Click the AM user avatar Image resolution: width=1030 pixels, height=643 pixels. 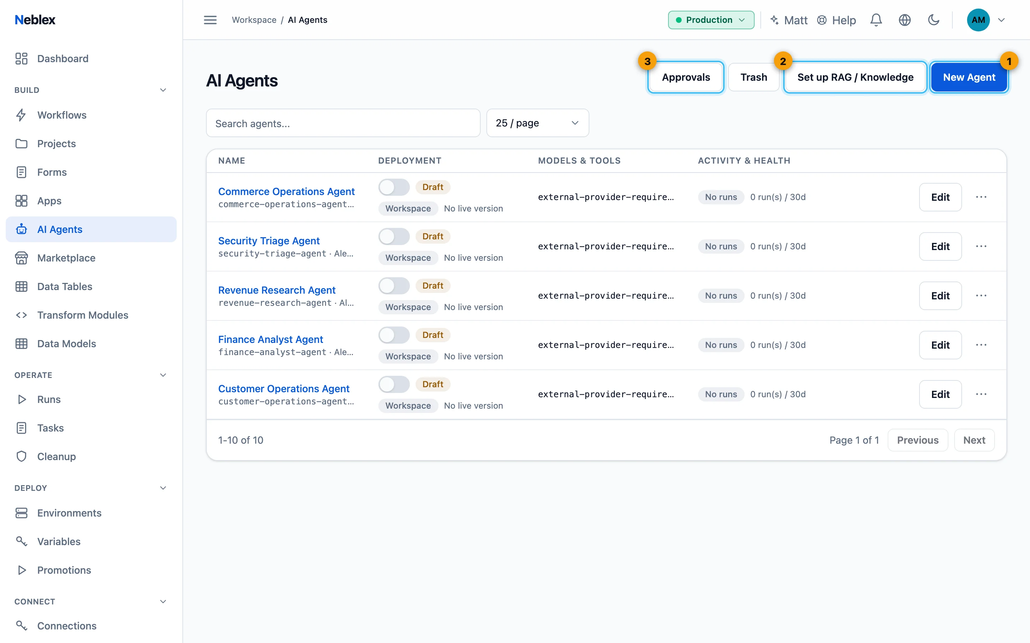click(x=978, y=20)
